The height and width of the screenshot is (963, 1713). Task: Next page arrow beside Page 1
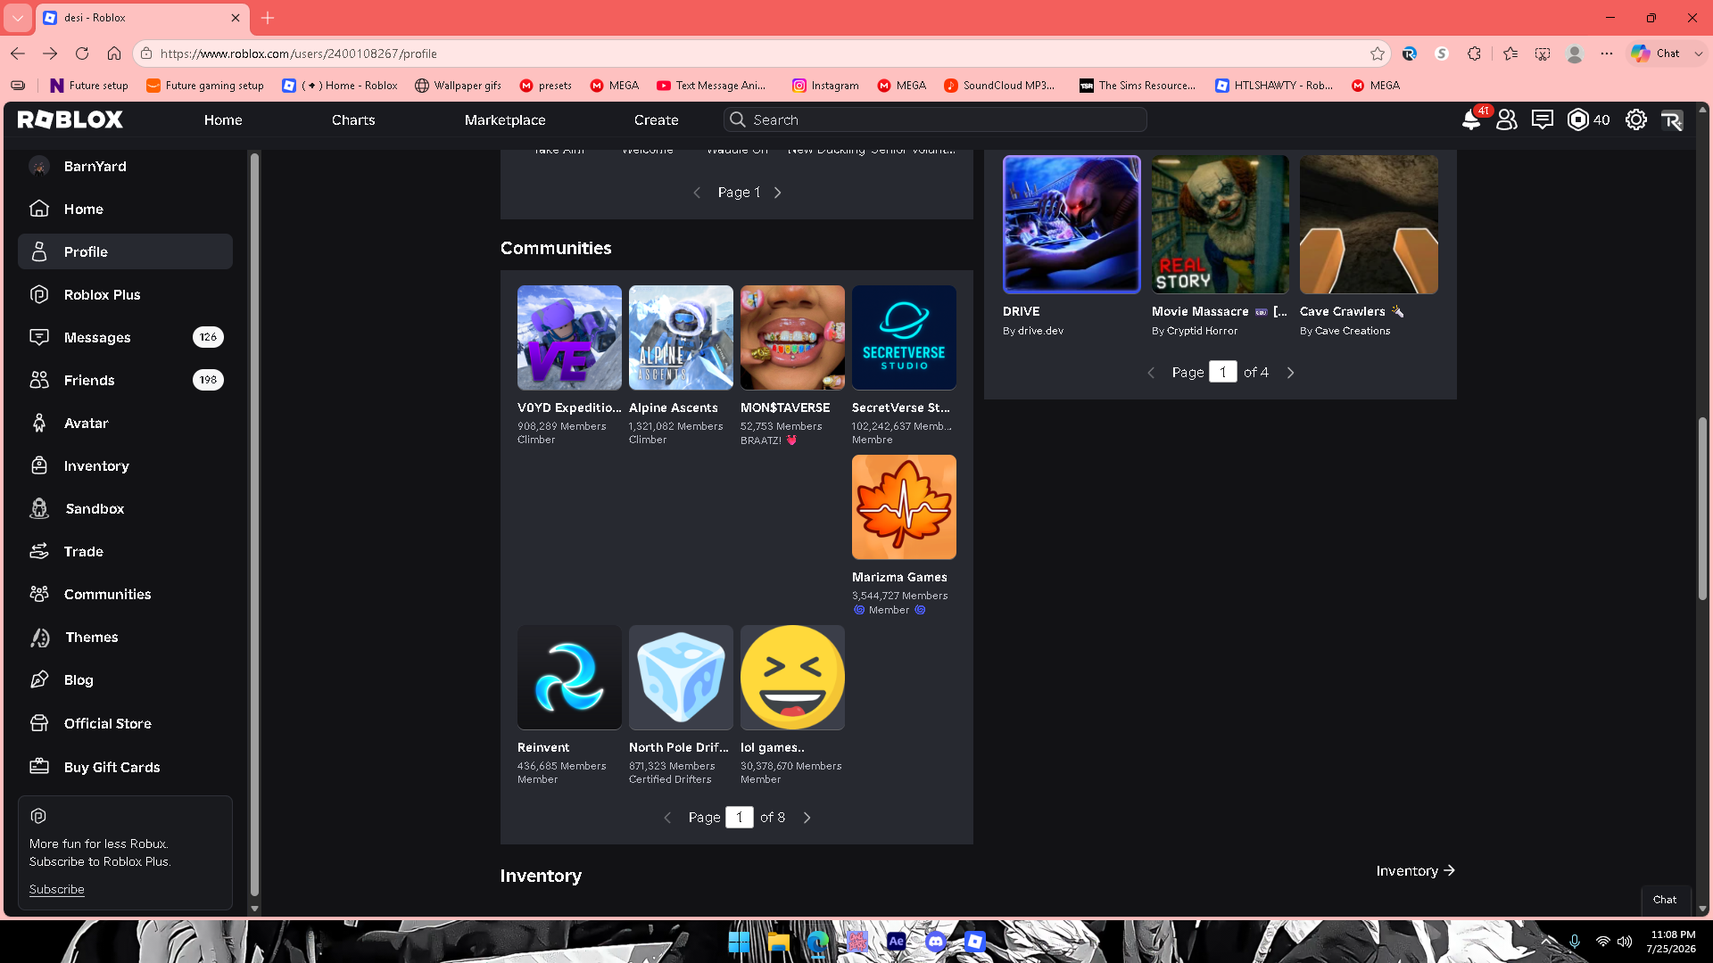tap(777, 193)
